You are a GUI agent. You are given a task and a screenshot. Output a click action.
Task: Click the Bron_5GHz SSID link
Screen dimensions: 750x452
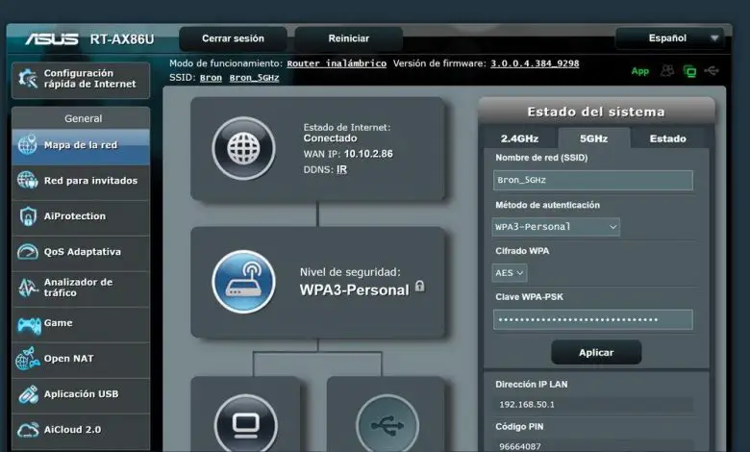[x=254, y=78]
